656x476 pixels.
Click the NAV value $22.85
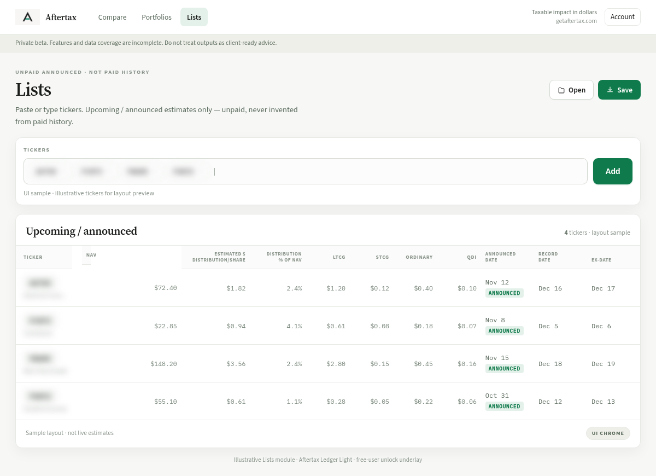point(166,326)
